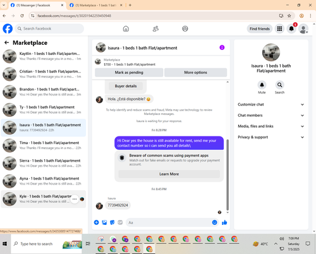This screenshot has height=254, width=316.
Task: Click the chat scrollbar thumb
Action: point(228,175)
